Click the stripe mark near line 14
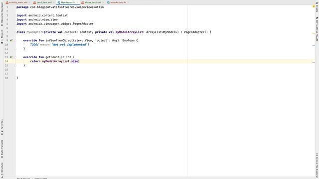Image resolution: width=319 pixels, height=179 pixels. click(x=314, y=62)
